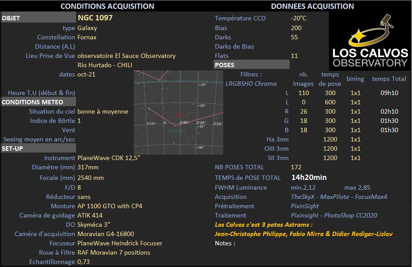Screen dimensions: 412x267
Task: Click the Jean-Christophe Philippe names line
Action: (x=304, y=234)
